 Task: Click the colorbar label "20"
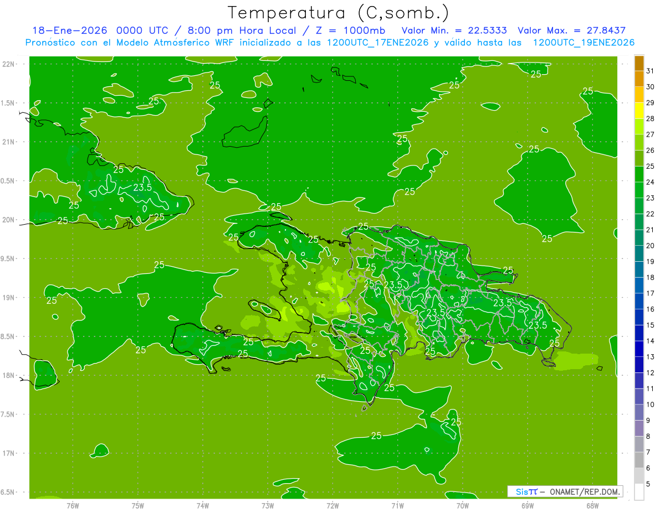click(651, 246)
